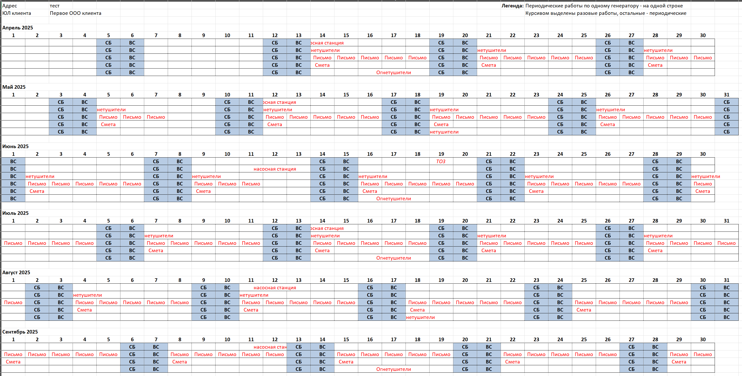Click the day 31 header in May
Image resolution: width=742 pixels, height=376 pixels.
pyautogui.click(x=726, y=95)
